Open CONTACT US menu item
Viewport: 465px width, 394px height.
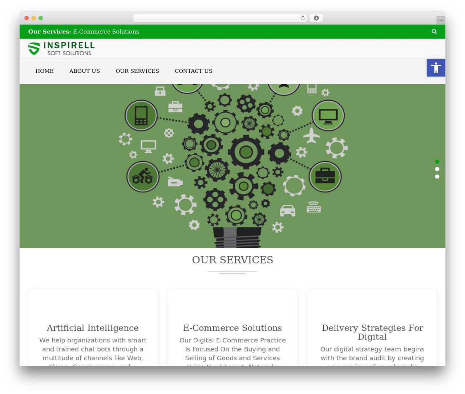[194, 71]
